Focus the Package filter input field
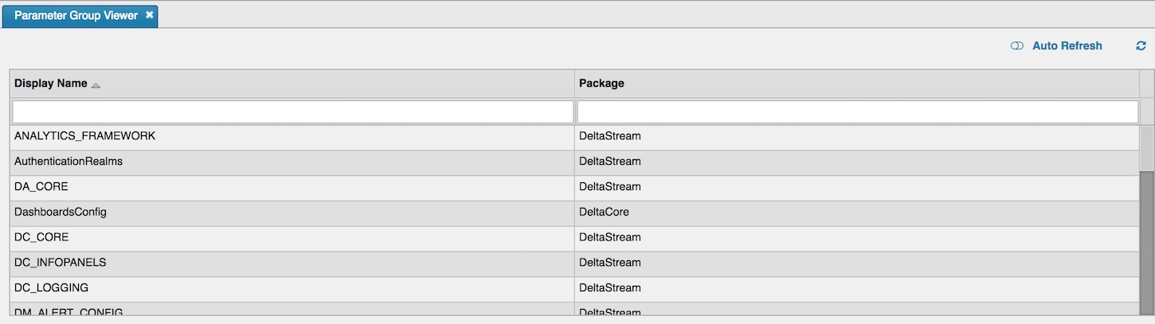The image size is (1155, 324). (x=857, y=111)
